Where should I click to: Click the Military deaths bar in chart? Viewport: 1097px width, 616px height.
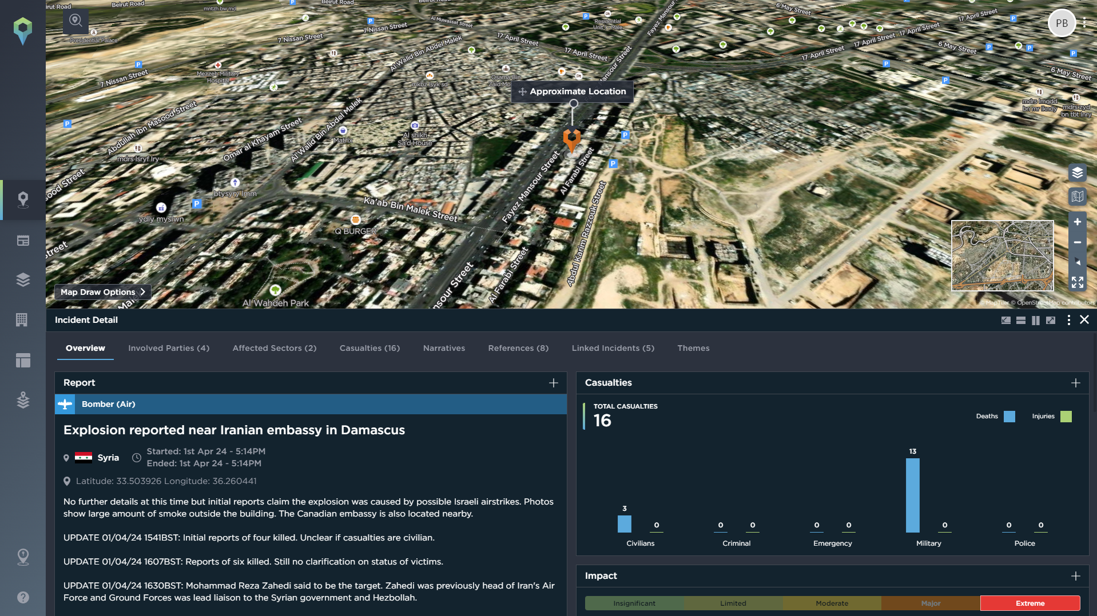[913, 495]
